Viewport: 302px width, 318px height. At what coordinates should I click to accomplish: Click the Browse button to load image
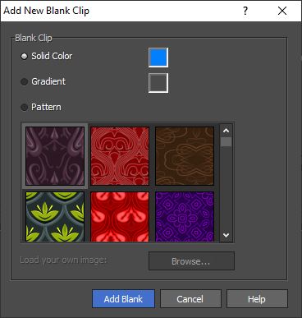[191, 261]
